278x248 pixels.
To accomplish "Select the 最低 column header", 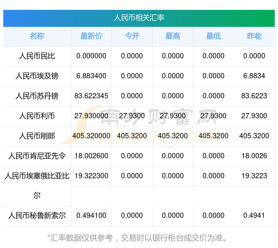I will 214,36.
